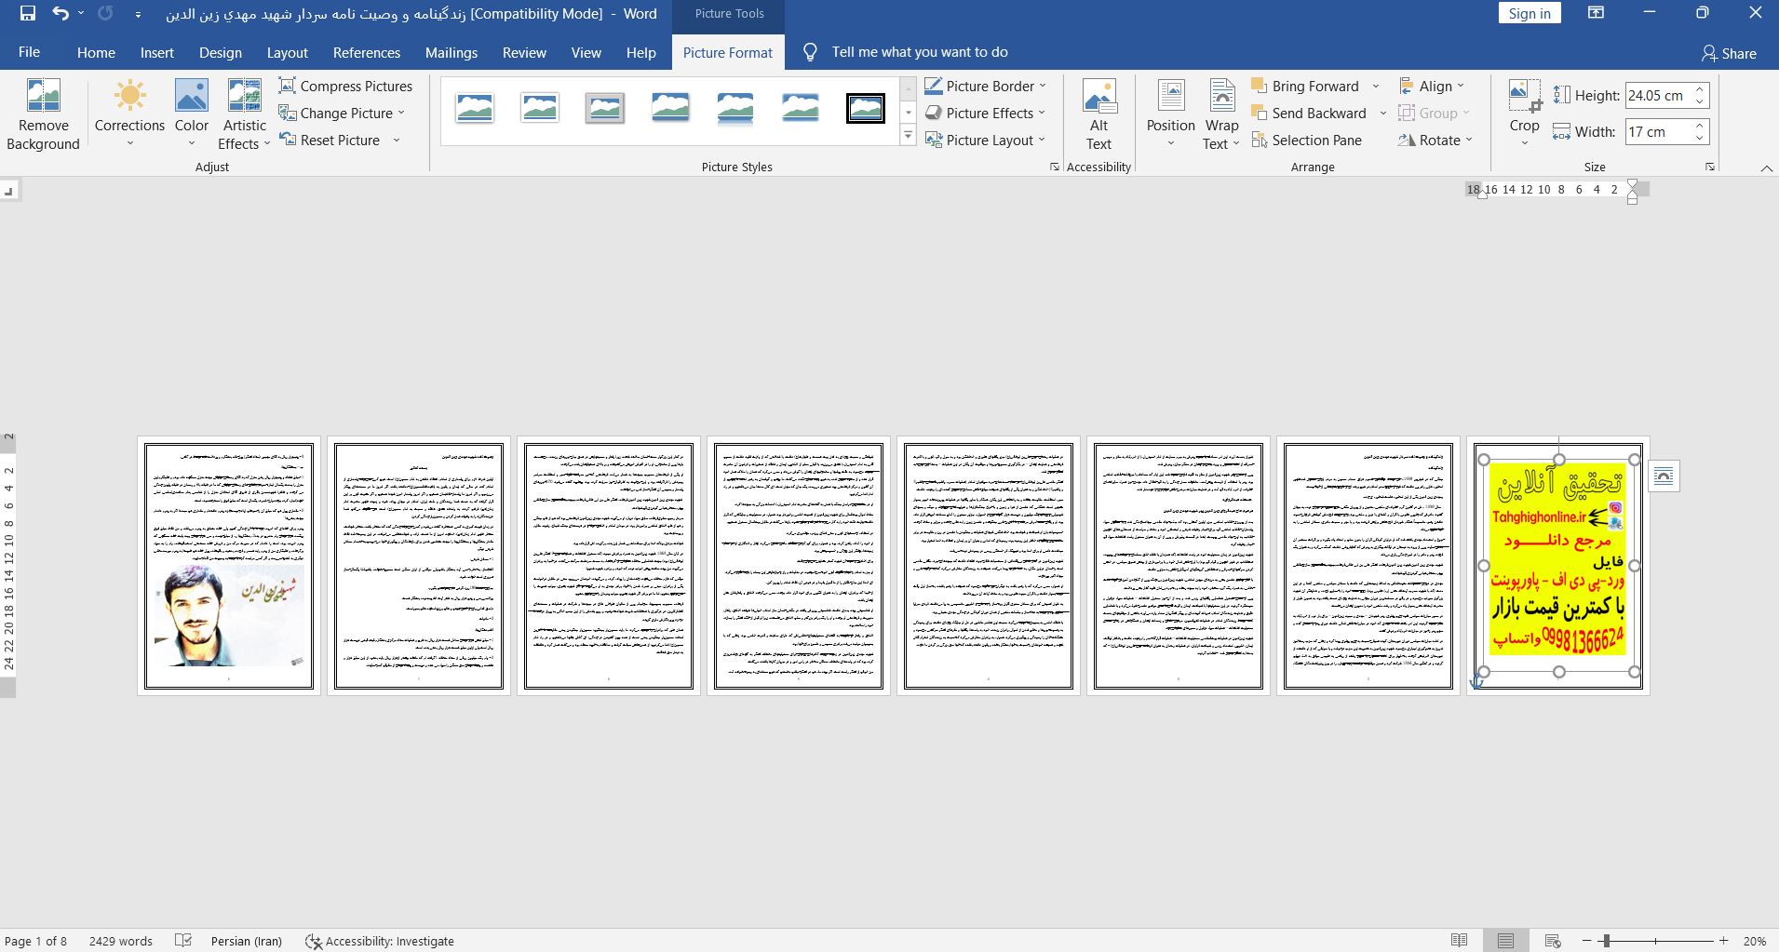Switch to the Mailings tab
The image size is (1779, 952).
pos(451,52)
